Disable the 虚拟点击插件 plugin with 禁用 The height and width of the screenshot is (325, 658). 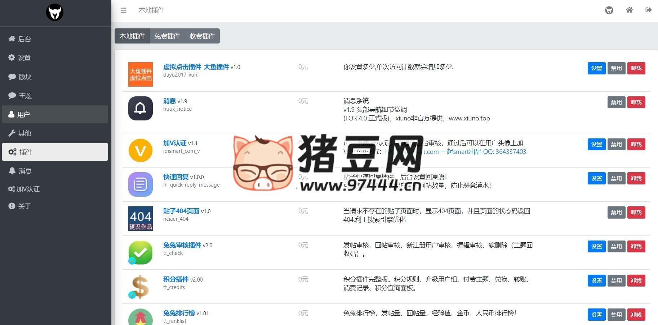click(616, 68)
